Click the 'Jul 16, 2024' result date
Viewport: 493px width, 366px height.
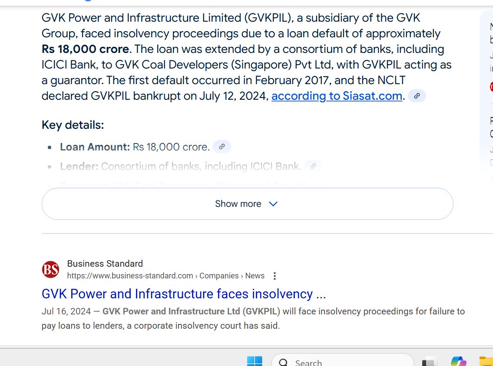tap(66, 311)
